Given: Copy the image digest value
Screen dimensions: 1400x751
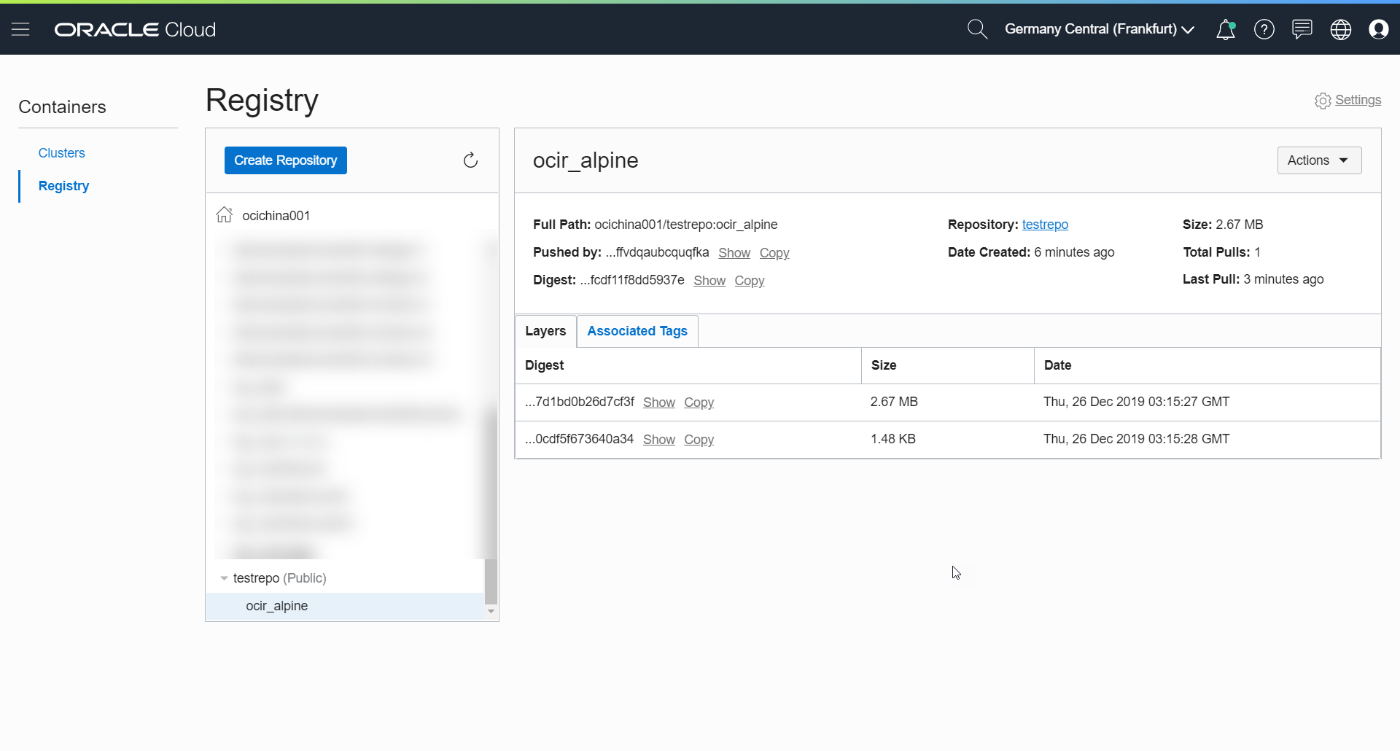Looking at the screenshot, I should (x=750, y=280).
